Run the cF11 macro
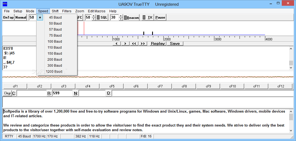The width and height of the screenshot is (296, 141). click(x=257, y=86)
